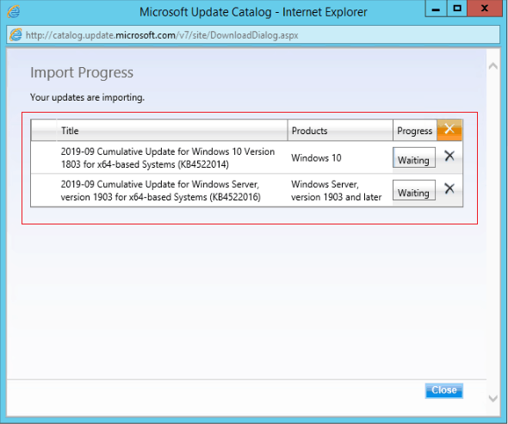Click the Close button at dialog bottom
Image resolution: width=508 pixels, height=424 pixels.
(443, 390)
